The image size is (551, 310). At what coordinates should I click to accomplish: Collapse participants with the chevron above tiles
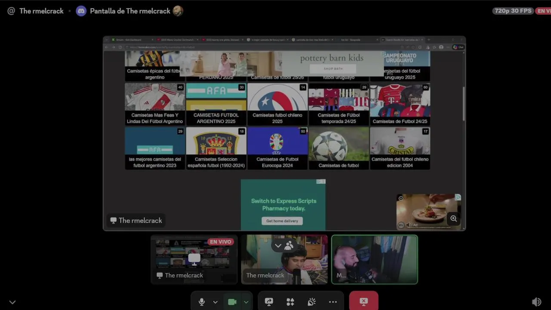pyautogui.click(x=278, y=246)
